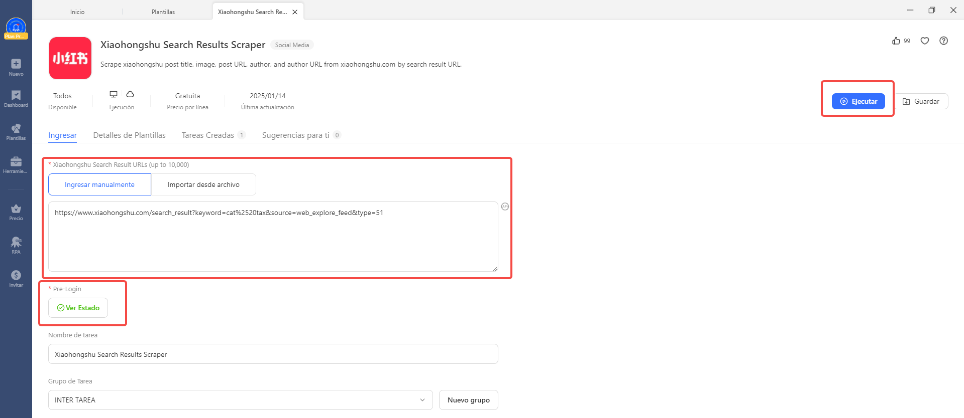The height and width of the screenshot is (418, 964).
Task: Open Detalles de Plantillas tab
Action: [x=130, y=135]
